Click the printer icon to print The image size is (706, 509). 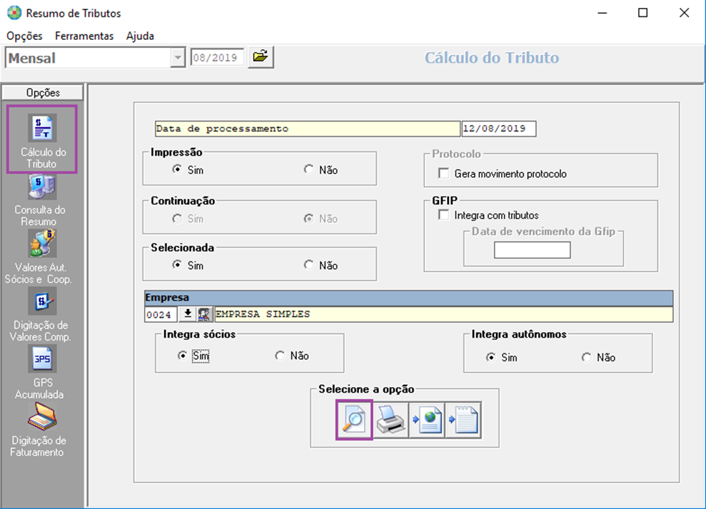tap(390, 420)
